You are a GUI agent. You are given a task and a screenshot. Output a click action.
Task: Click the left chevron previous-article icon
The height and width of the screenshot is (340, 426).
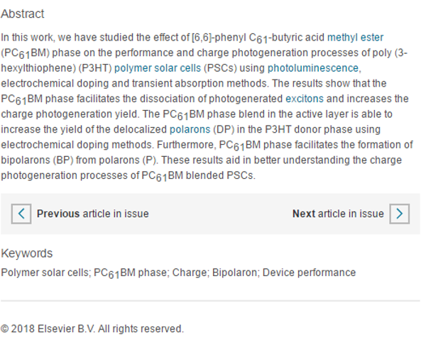(21, 214)
